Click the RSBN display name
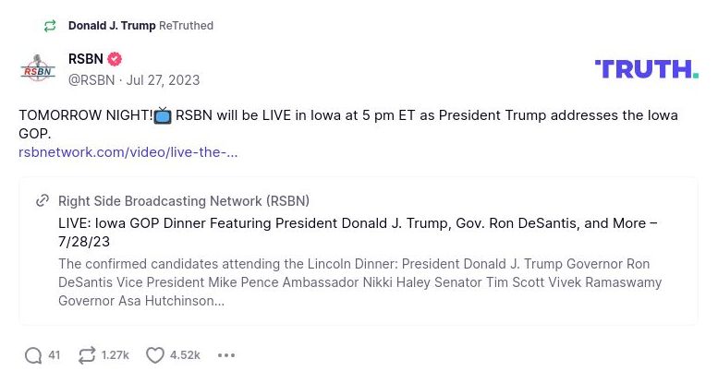Screen dimensions: 718x383 [85, 60]
